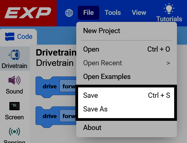This screenshot has height=143, width=187.
Task: Select the Screen category icon
Action: tap(14, 106)
